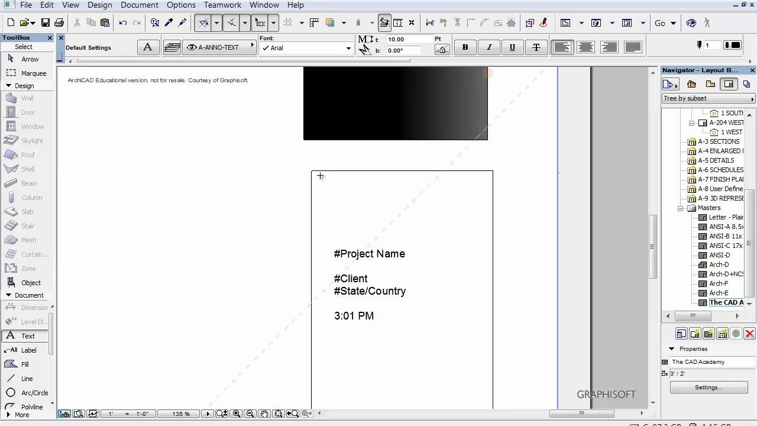Open the Teamwork menu
This screenshot has height=426, width=757.
point(222,5)
